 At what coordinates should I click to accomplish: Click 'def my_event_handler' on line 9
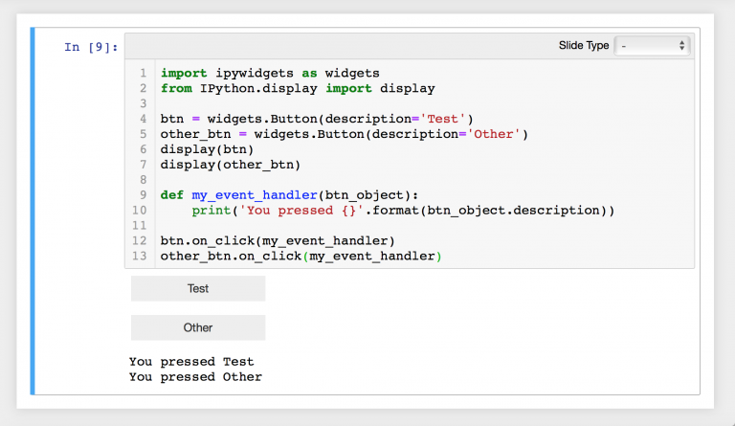pyautogui.click(x=239, y=195)
